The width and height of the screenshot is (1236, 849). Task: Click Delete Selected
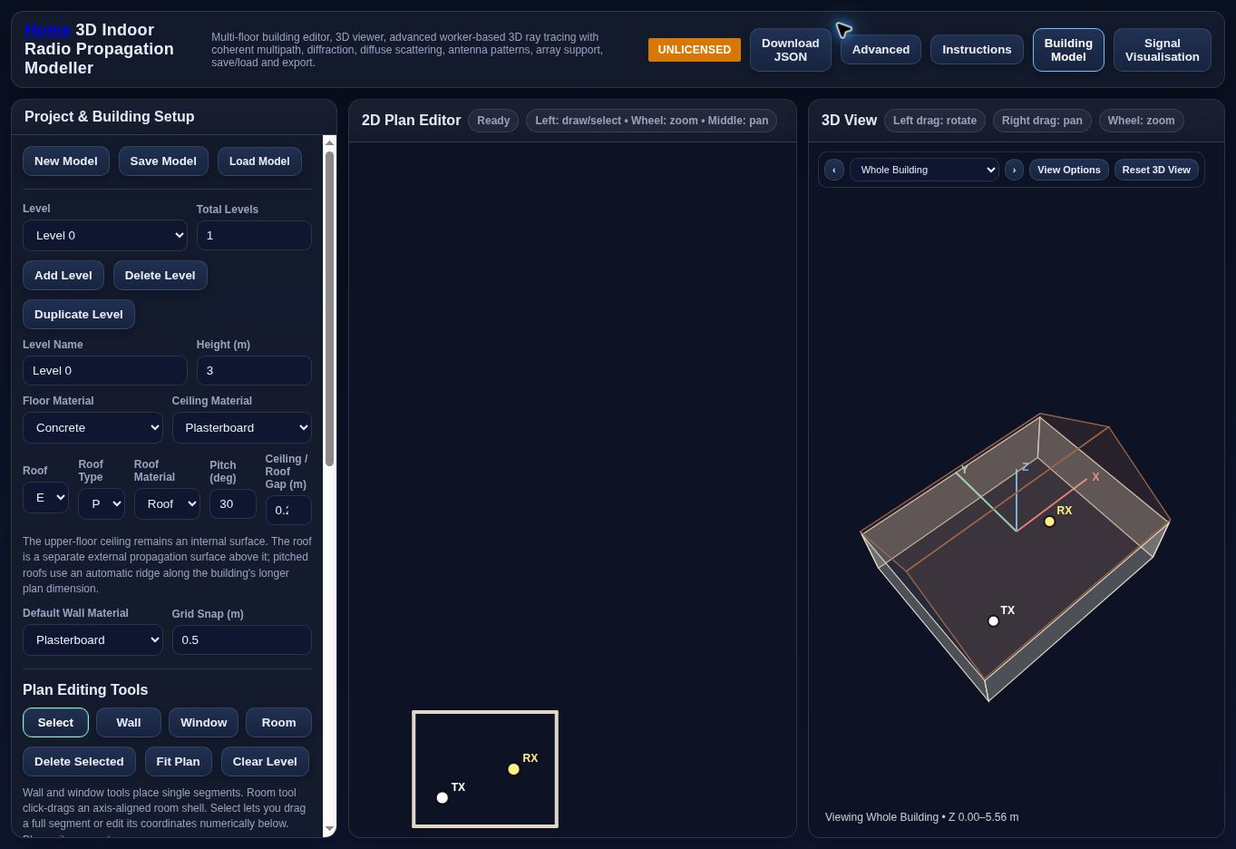click(79, 762)
